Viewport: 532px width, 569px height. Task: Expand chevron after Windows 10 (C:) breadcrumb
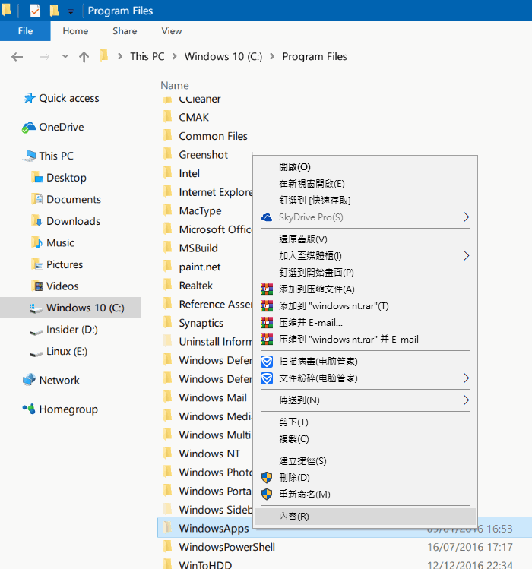(272, 57)
